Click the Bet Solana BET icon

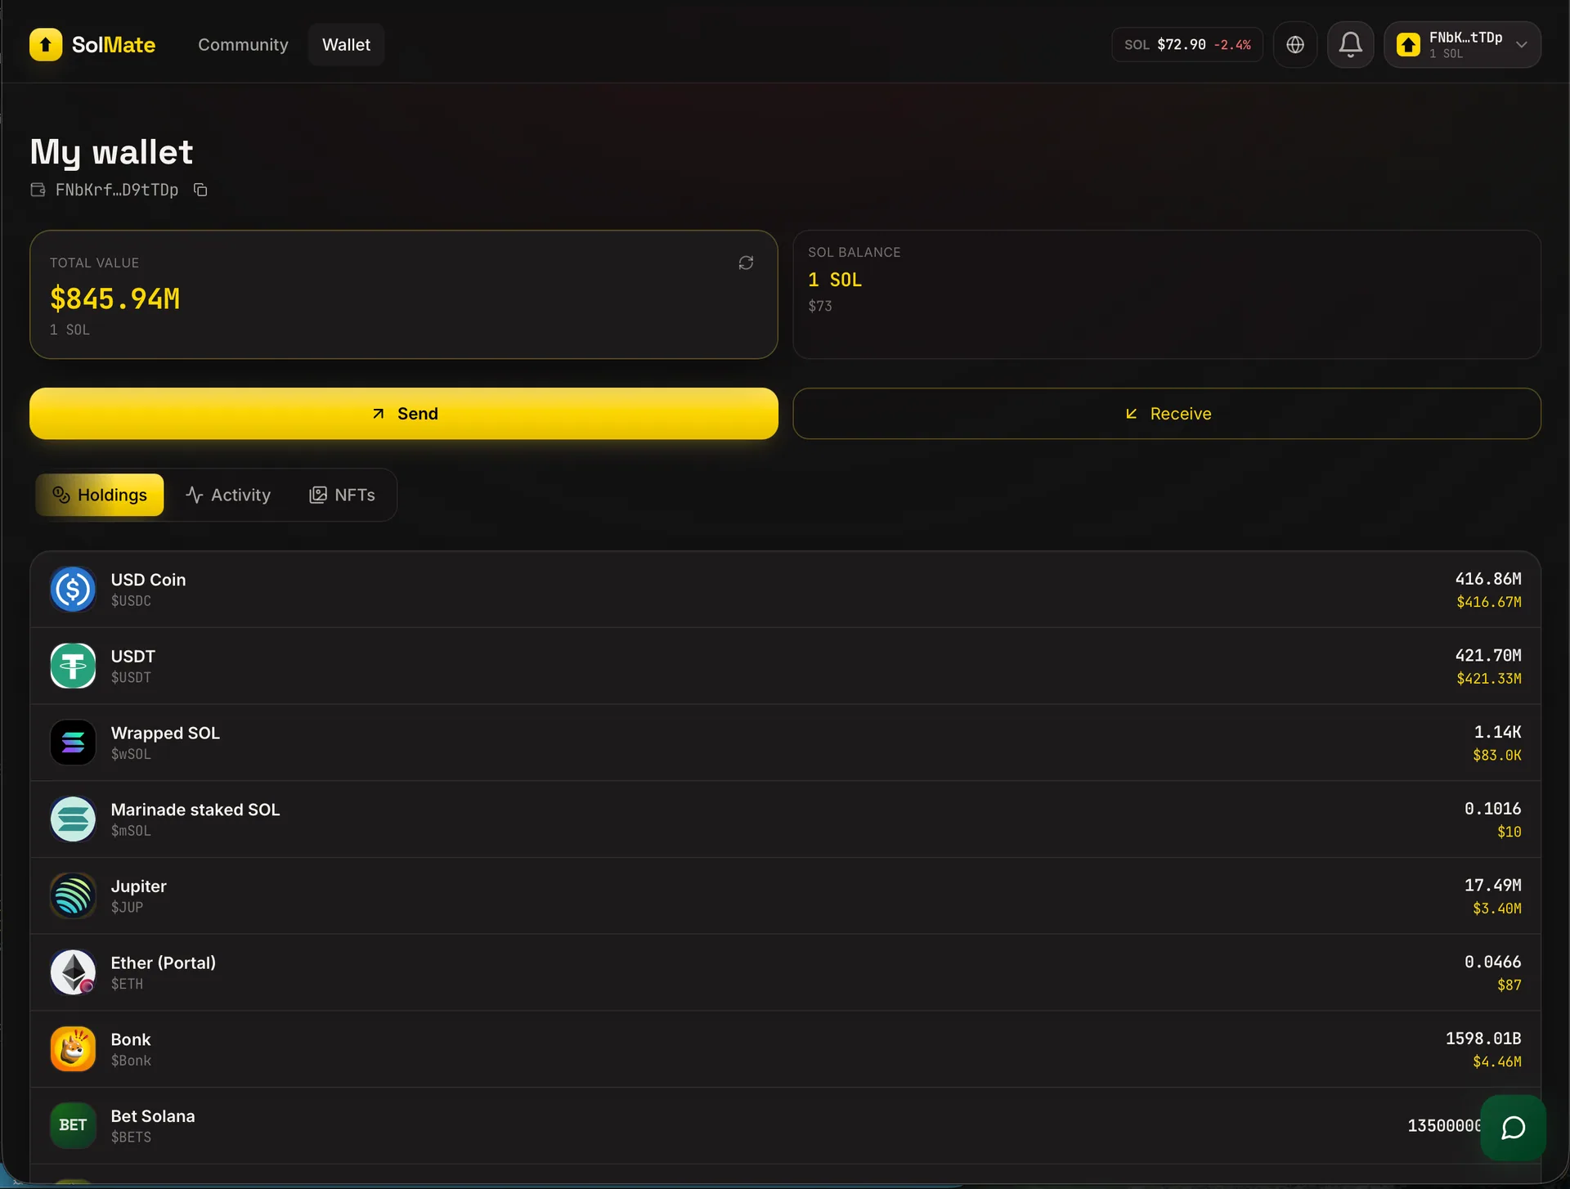(x=73, y=1125)
